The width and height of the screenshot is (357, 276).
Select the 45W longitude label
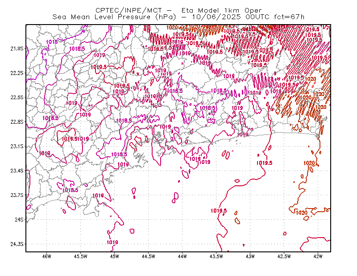[x=115, y=256]
